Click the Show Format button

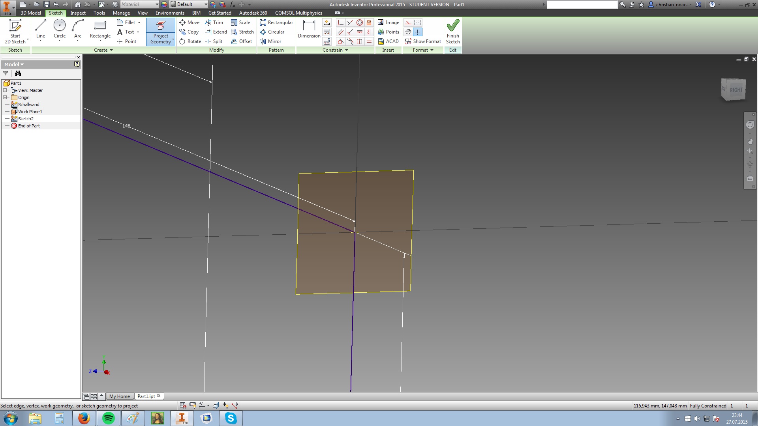(x=423, y=41)
